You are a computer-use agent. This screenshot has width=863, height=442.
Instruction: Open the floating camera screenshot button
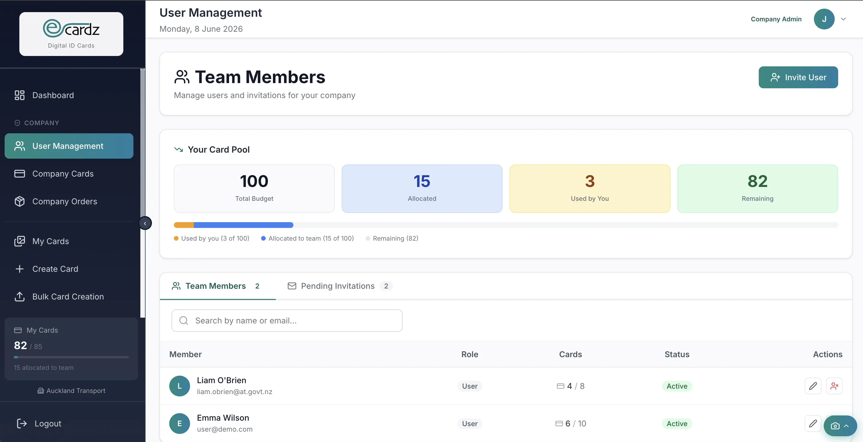tap(840, 426)
